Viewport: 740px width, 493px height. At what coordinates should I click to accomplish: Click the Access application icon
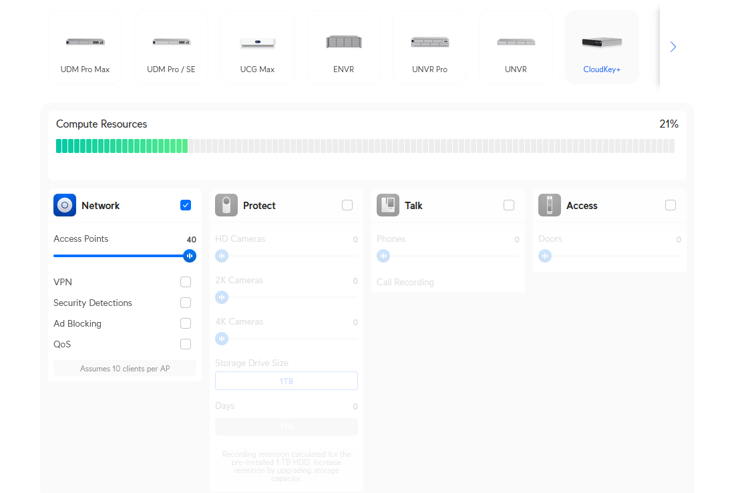[550, 206]
